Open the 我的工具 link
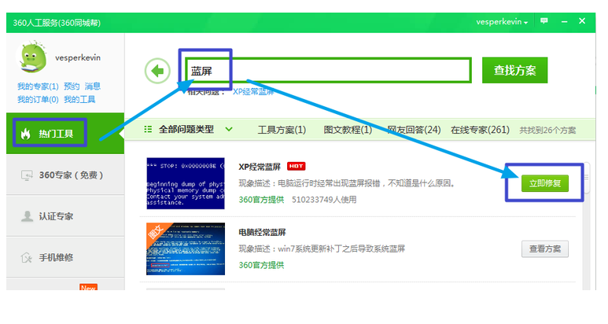608x324 pixels. coord(79,100)
